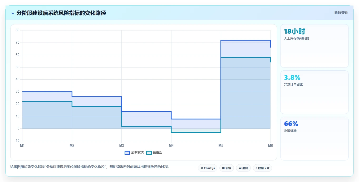
Task: Click the M5 x-axis label
Action: point(221,145)
